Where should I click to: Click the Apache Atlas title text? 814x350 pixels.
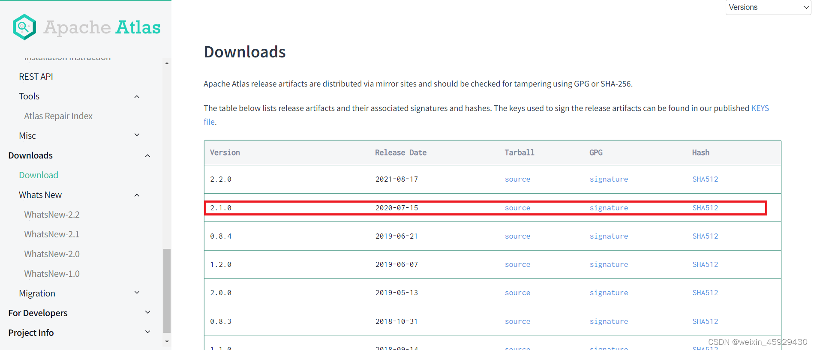pyautogui.click(x=102, y=27)
